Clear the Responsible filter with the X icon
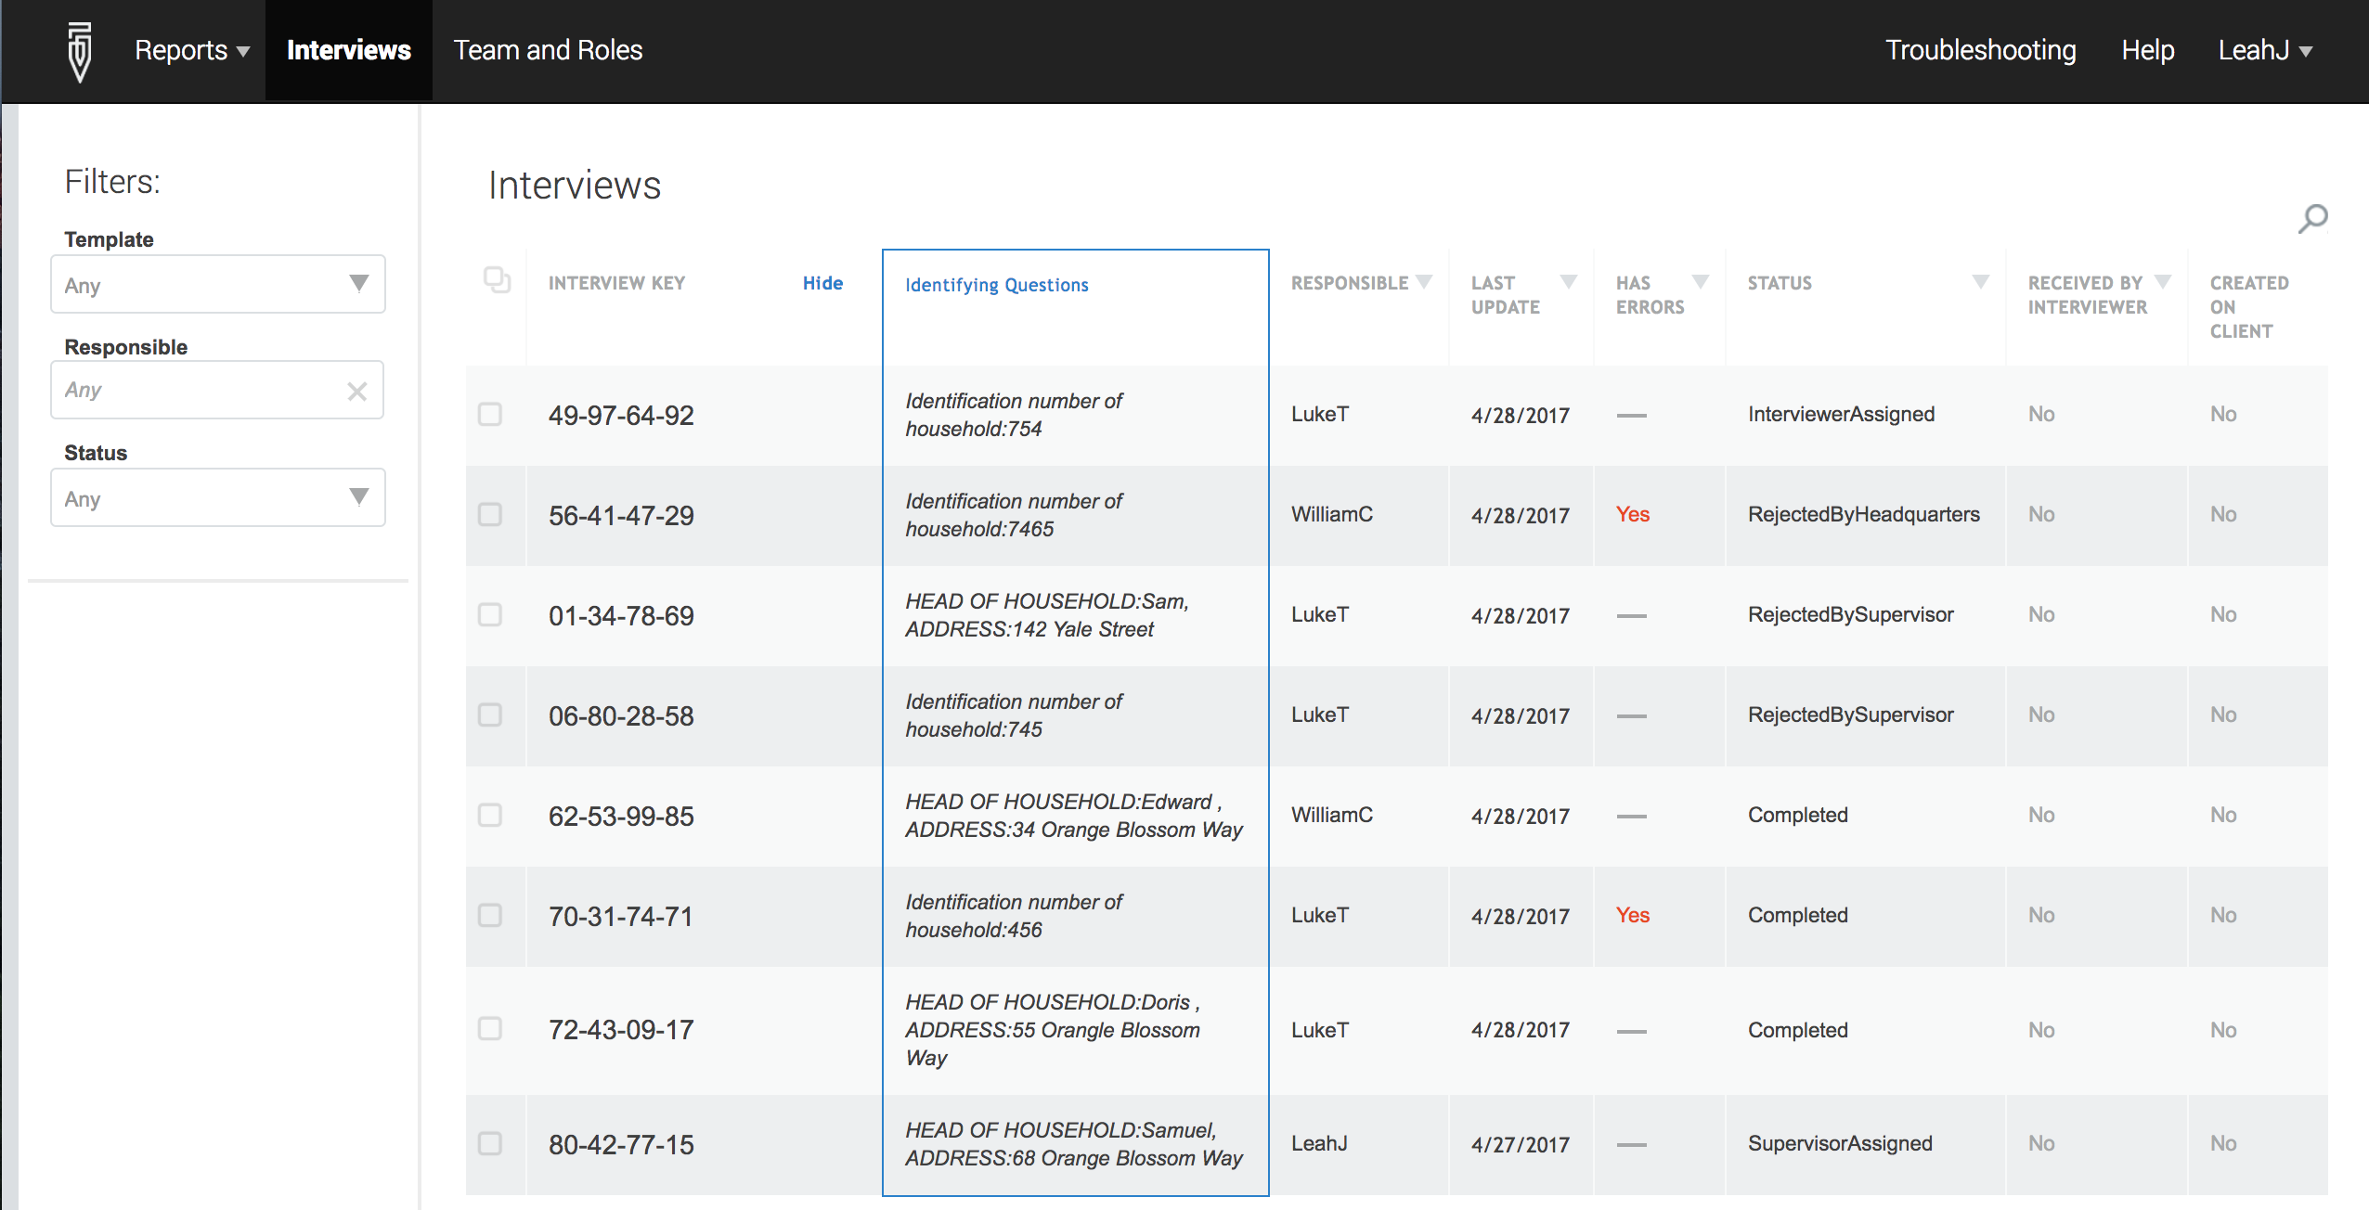2369x1210 pixels. (x=356, y=391)
